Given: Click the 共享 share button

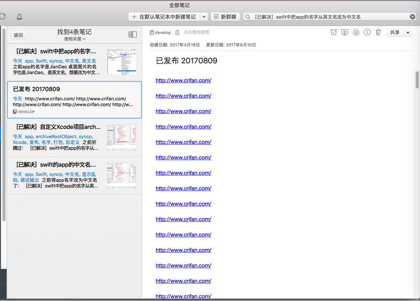Looking at the screenshot, I should [x=395, y=32].
